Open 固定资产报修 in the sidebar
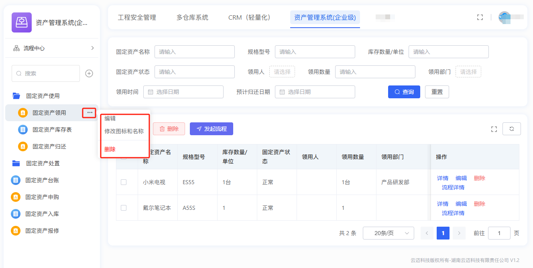Screen dimensions: 533x268 click(42, 231)
